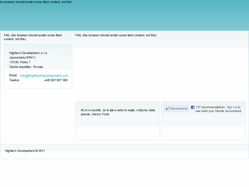This screenshot has height=187, width=249.
Task: Click the 'see what your friends recommend' text
Action: coord(218,111)
